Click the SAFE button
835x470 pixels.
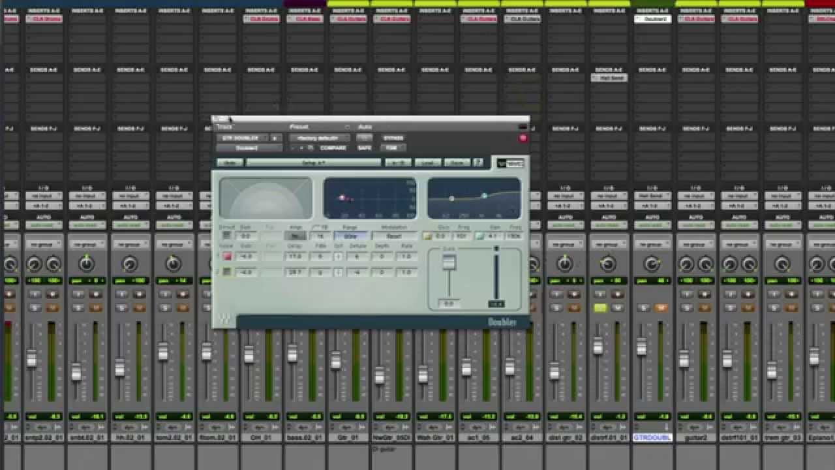pos(364,148)
